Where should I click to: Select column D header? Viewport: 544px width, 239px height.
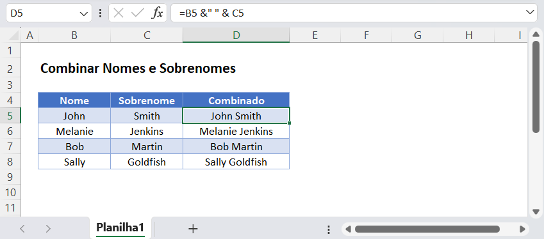click(236, 35)
